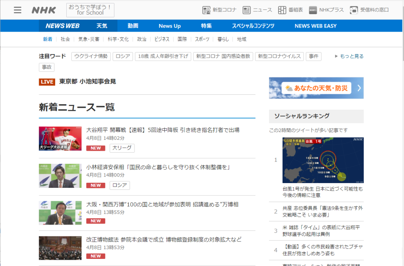The width and height of the screenshot is (404, 266).
Task: Open the hamburger menu icon
Action: coord(17,10)
